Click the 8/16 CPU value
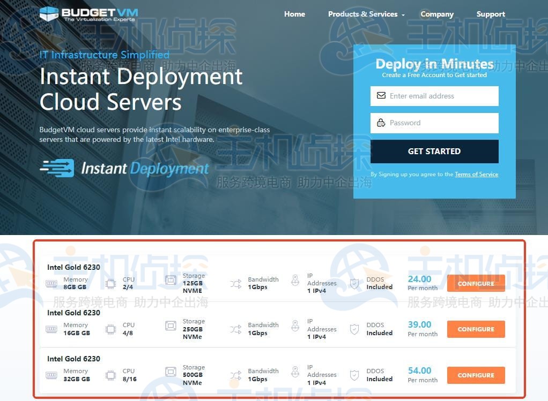 129,379
